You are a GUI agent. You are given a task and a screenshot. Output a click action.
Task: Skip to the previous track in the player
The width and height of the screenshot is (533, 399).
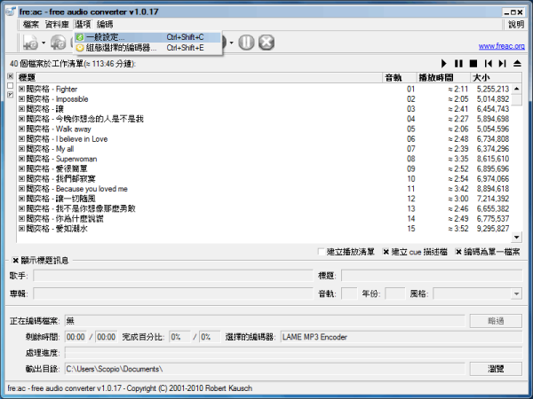click(x=488, y=64)
